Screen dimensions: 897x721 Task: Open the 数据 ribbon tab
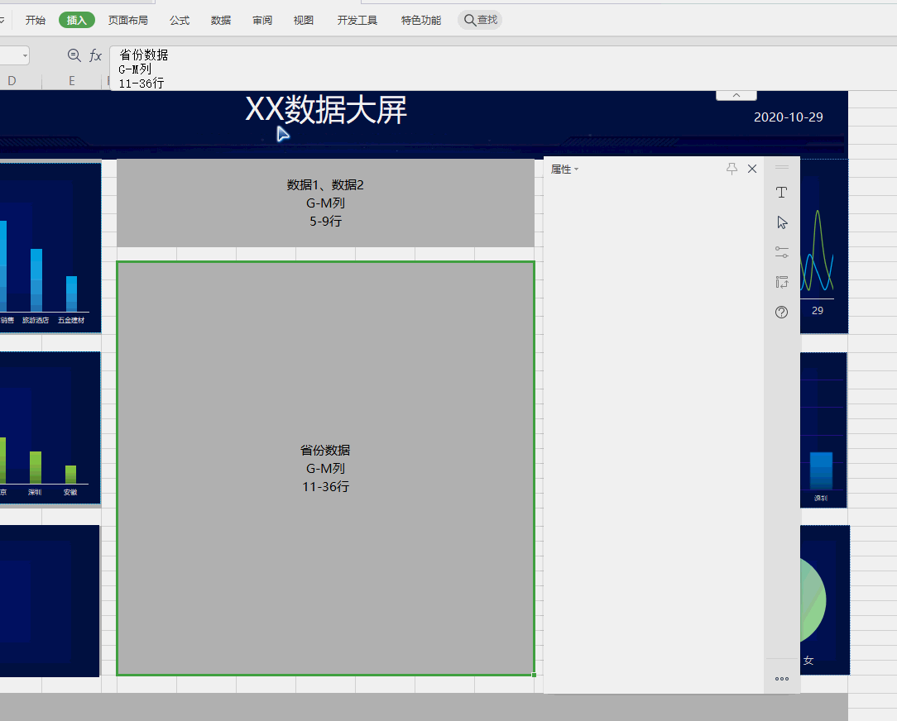click(221, 21)
